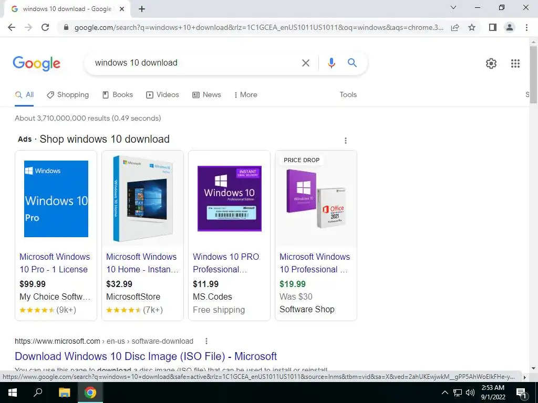Click the Software Shop seller name

(x=307, y=310)
